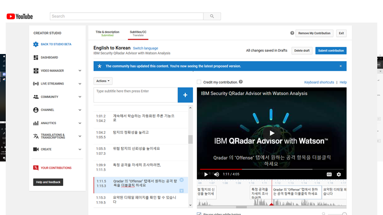Image resolution: width=383 pixels, height=215 pixels.
Task: Mute the video volume
Action: pos(216,174)
